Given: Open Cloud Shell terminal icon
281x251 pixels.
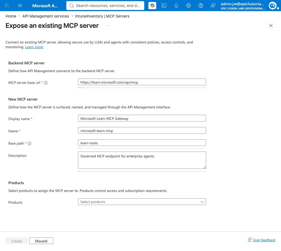Looking at the screenshot, I should pyautogui.click(x=164, y=6).
